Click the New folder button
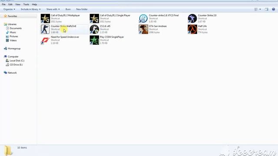Screen dimensions: 278x156 [x=82, y=9]
